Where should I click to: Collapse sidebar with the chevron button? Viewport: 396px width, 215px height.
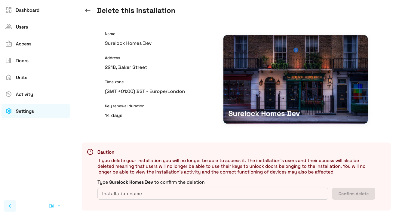(10, 206)
